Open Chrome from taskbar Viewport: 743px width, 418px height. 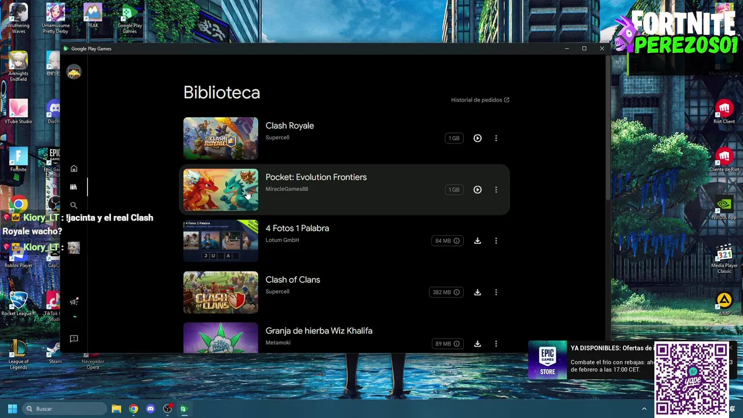coord(134,409)
